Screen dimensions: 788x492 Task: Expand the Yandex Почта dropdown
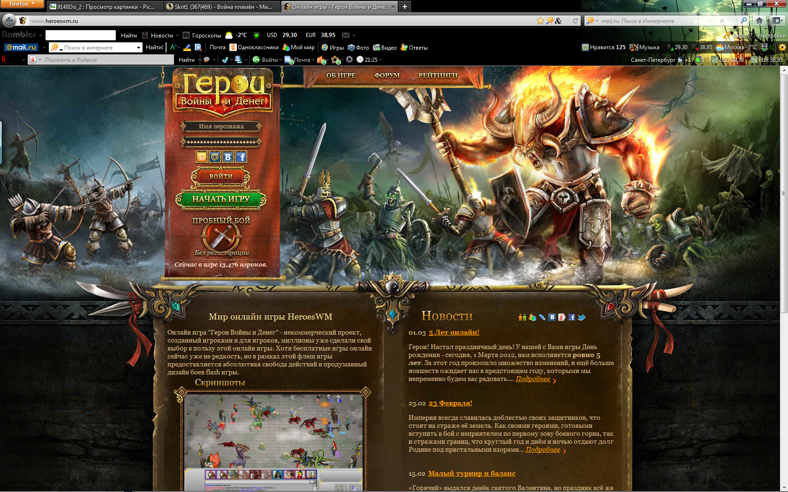pyautogui.click(x=313, y=60)
